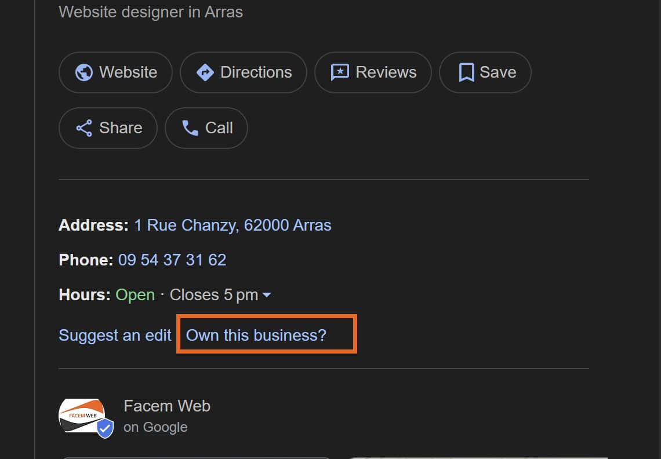Select the Reviews button

click(373, 72)
